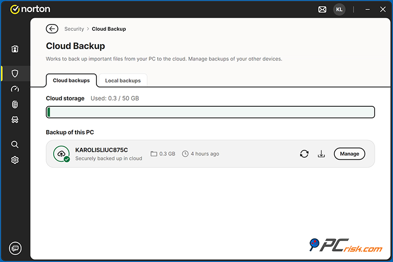This screenshot has height=262, width=393.
Task: Open Settings gear in sidebar
Action: [15, 160]
